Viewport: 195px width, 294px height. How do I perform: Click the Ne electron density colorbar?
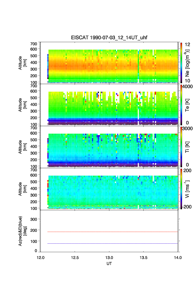181,63
